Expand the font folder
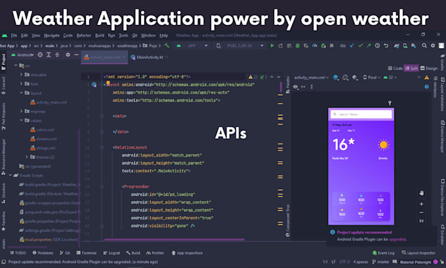Viewport: 446px width, 268px height. pos(21,84)
